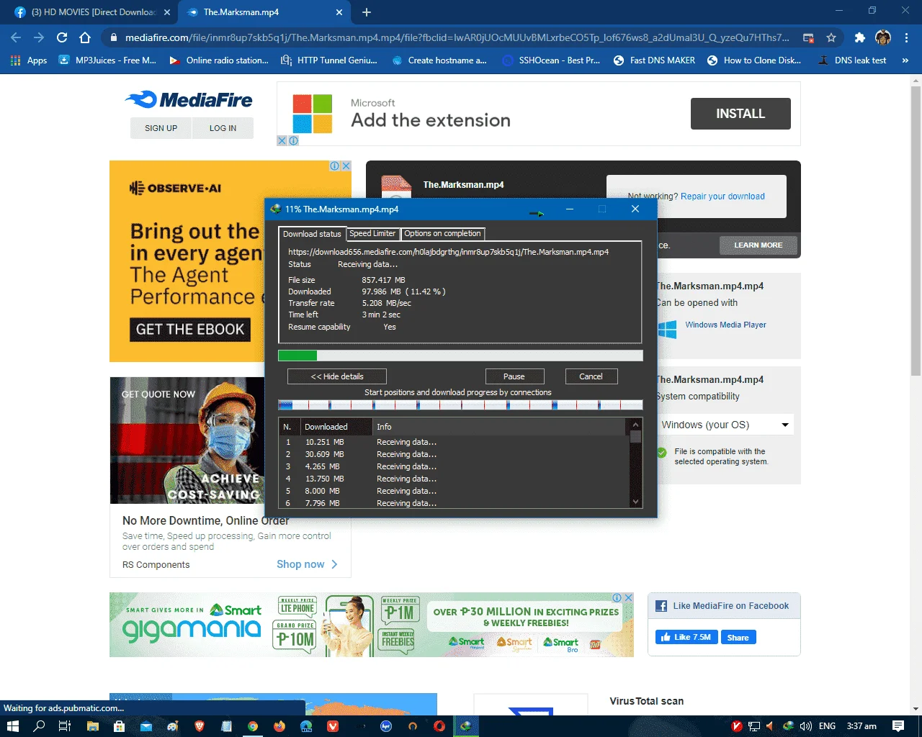The image size is (922, 737).
Task: Click the IDM title bar app icon
Action: point(275,209)
